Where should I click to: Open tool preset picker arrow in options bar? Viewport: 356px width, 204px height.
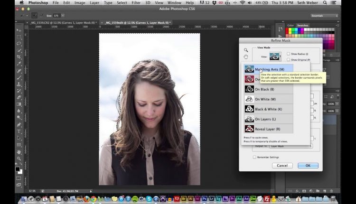point(27,16)
